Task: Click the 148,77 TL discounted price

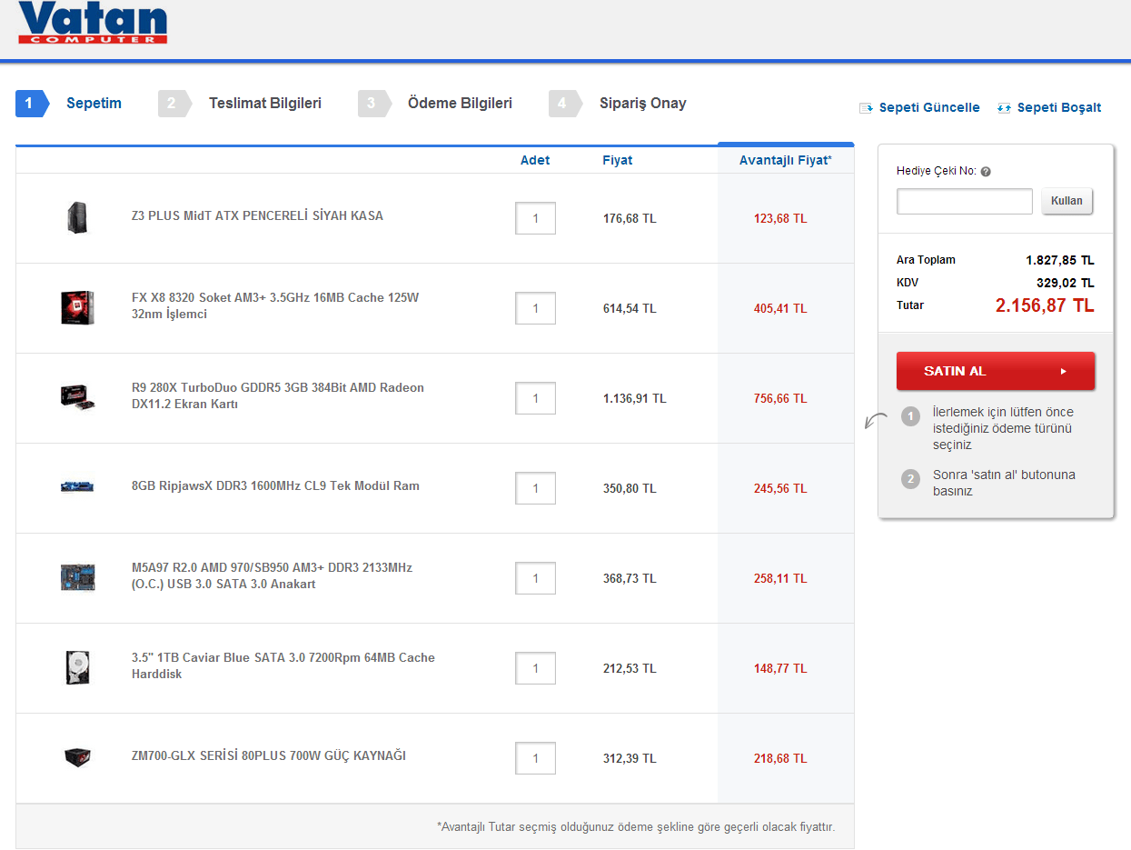Action: click(780, 668)
